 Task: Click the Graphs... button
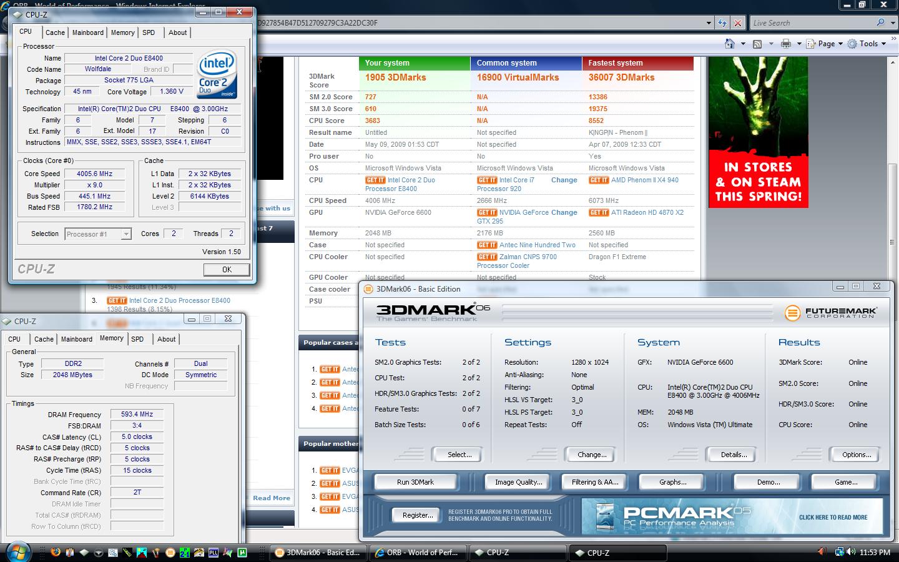(672, 482)
